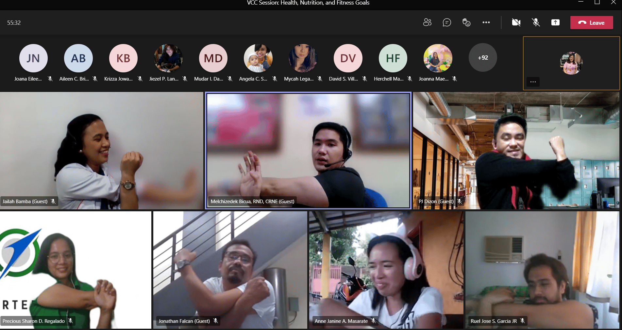Select Jailah Bamba's video tile
Image resolution: width=622 pixels, height=330 pixels.
pyautogui.click(x=102, y=150)
